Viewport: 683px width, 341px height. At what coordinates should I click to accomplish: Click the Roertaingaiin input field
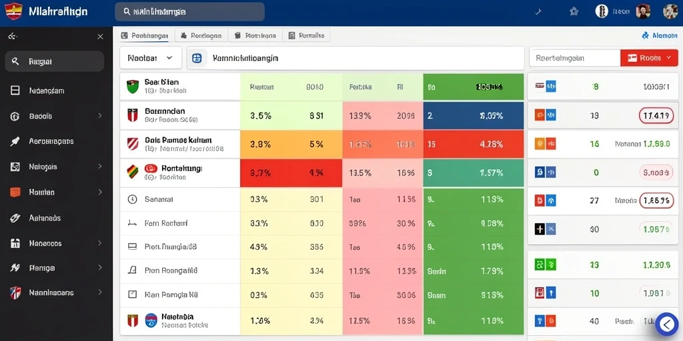(x=574, y=58)
